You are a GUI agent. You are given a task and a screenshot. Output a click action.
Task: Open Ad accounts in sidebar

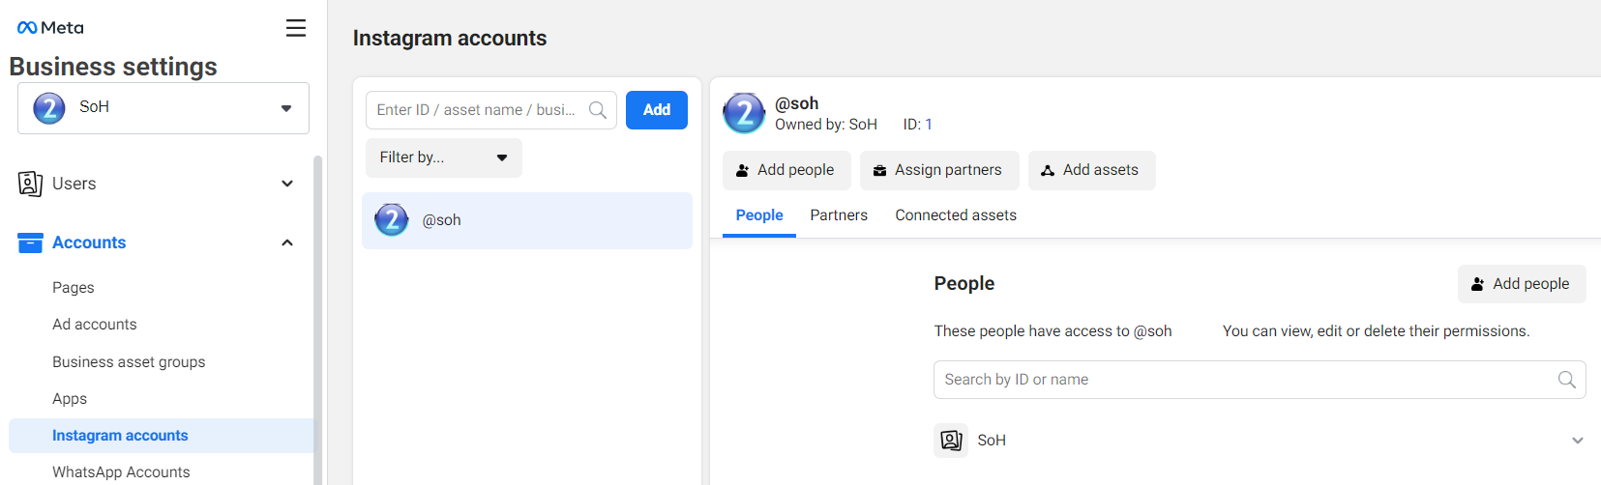(x=95, y=325)
